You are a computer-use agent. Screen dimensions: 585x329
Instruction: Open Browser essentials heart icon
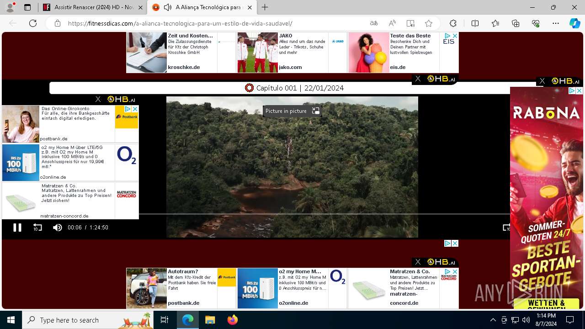[x=536, y=23]
